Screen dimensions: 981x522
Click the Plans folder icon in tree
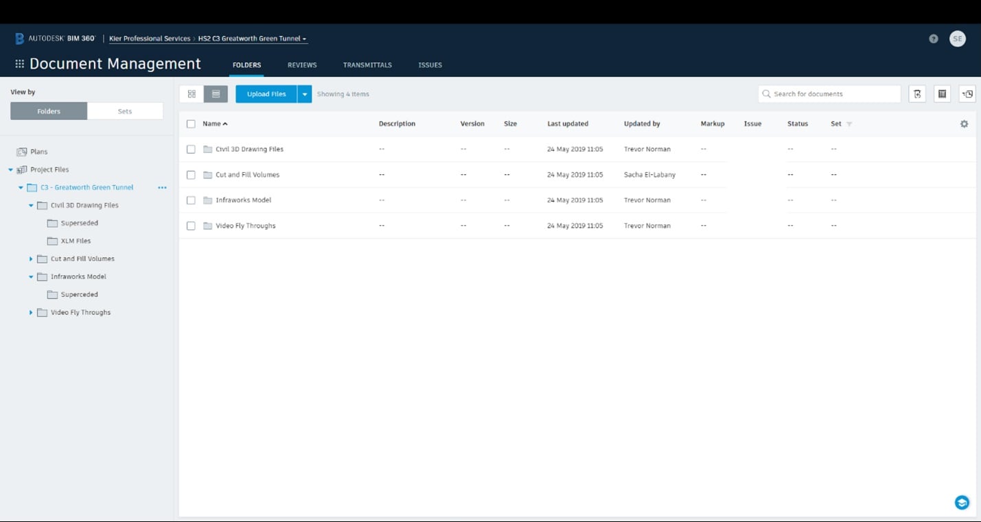22,152
